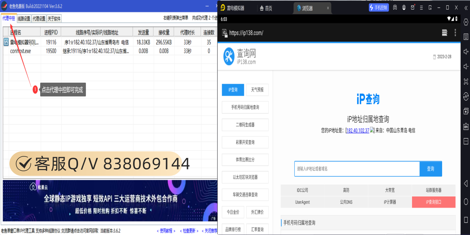Click the gamepad icon in emulator title bar
Image resolution: width=470 pixels, height=235 pixels.
point(395,8)
